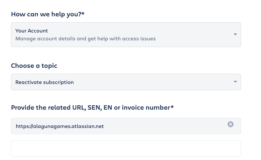The image size is (261, 160).
Task: Clear the URL field with the X icon
Action: (230, 124)
